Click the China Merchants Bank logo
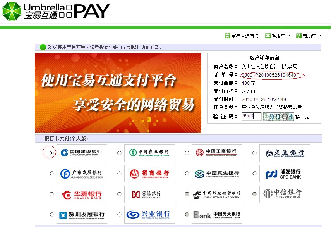331x227 pixels. (x=149, y=174)
